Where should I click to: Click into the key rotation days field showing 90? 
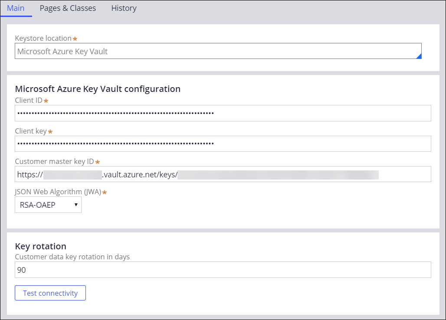223,270
